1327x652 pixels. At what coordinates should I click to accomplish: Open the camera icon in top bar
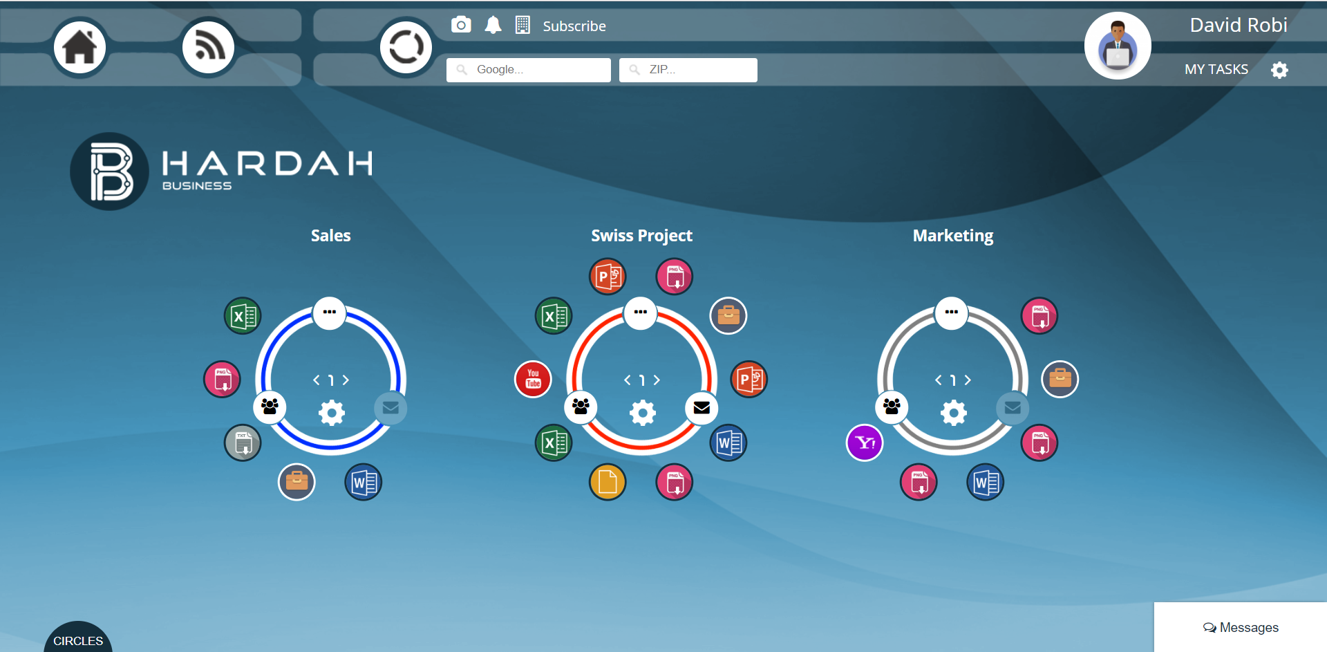tap(461, 25)
